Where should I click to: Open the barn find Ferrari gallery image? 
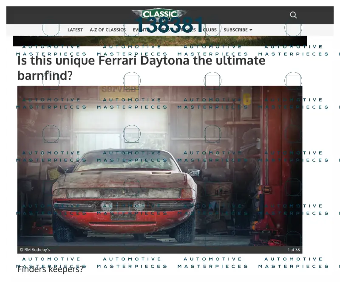click(x=160, y=166)
